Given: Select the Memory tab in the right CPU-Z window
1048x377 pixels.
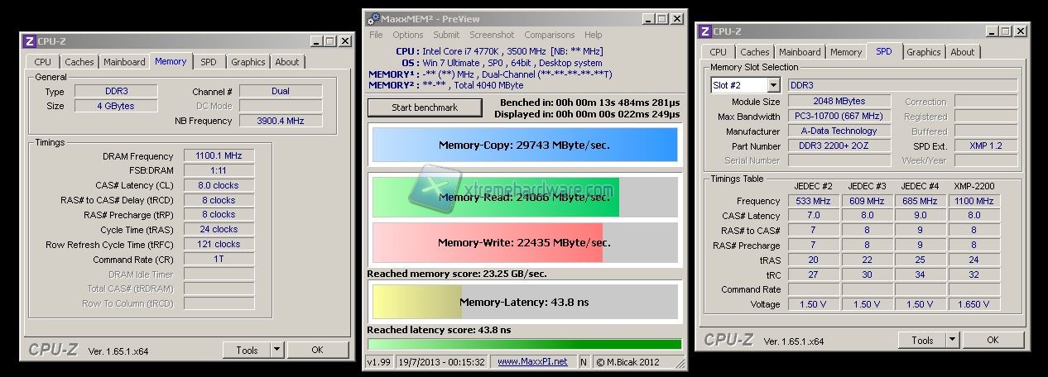Looking at the screenshot, I should [x=846, y=52].
